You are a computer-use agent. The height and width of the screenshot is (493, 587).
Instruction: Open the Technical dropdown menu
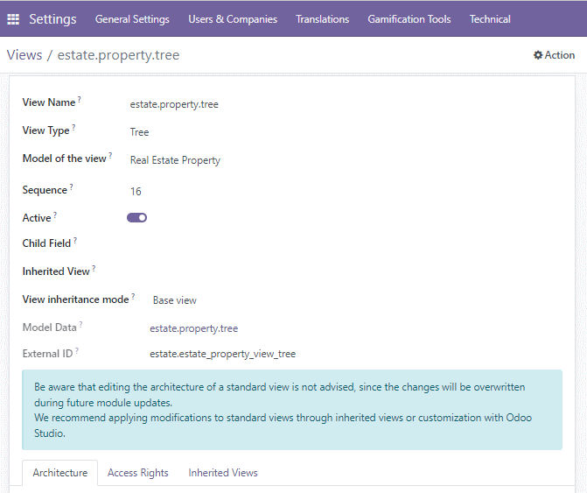pyautogui.click(x=490, y=19)
